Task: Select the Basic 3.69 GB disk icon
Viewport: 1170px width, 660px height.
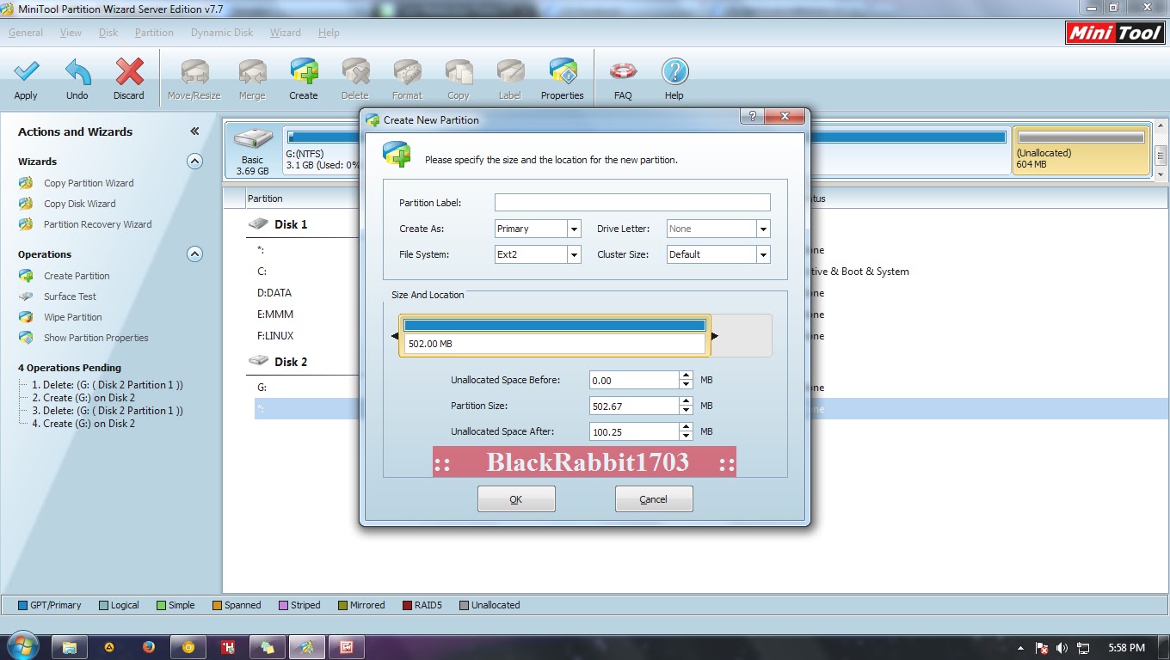Action: 253,150
